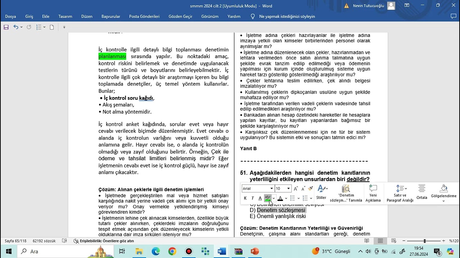Toggle italic (T) formatting
Screen dimensions: 460x258
(x=253, y=198)
